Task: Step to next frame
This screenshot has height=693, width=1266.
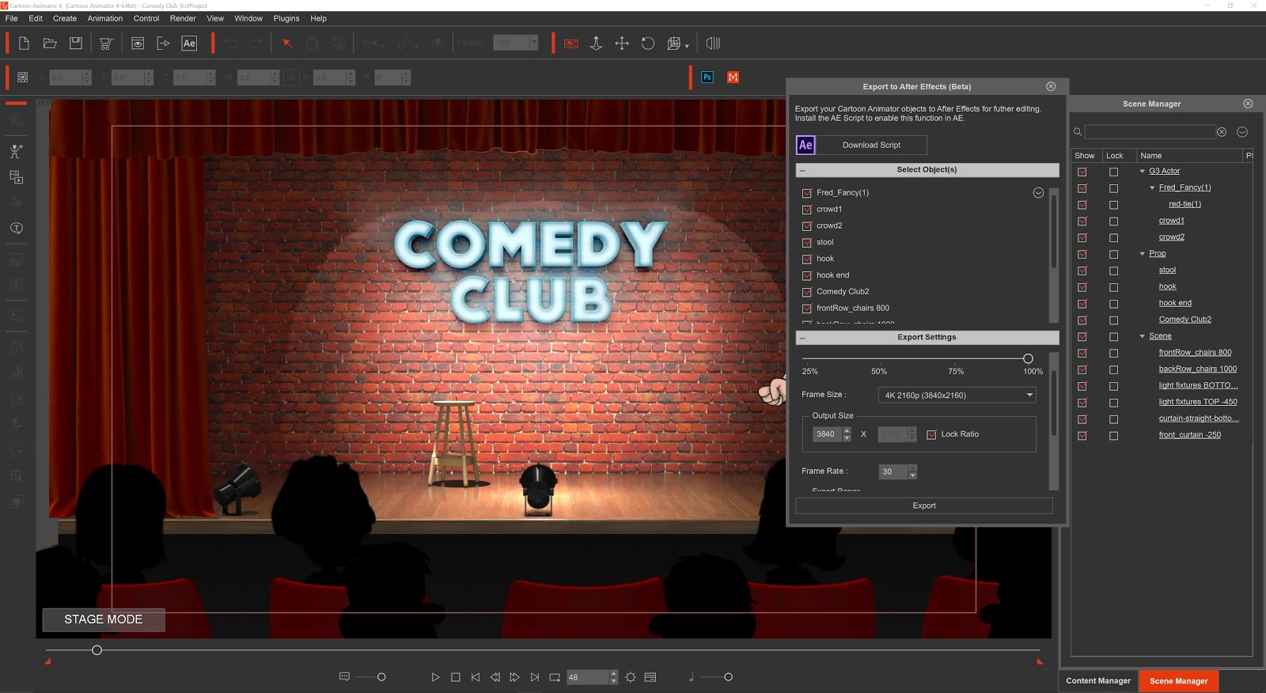Action: pos(514,677)
